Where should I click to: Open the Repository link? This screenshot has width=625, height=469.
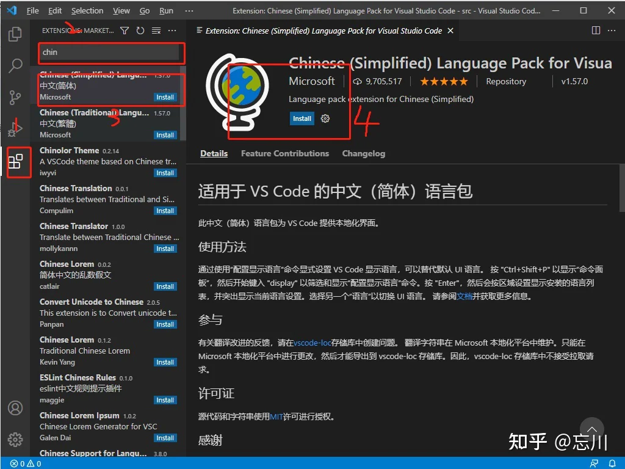pyautogui.click(x=506, y=81)
